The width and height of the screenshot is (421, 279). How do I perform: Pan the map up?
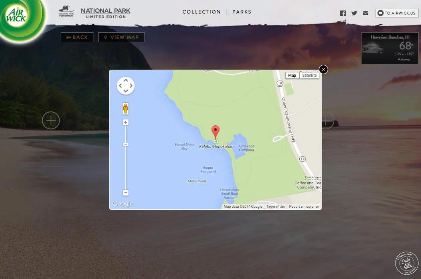pos(126,80)
